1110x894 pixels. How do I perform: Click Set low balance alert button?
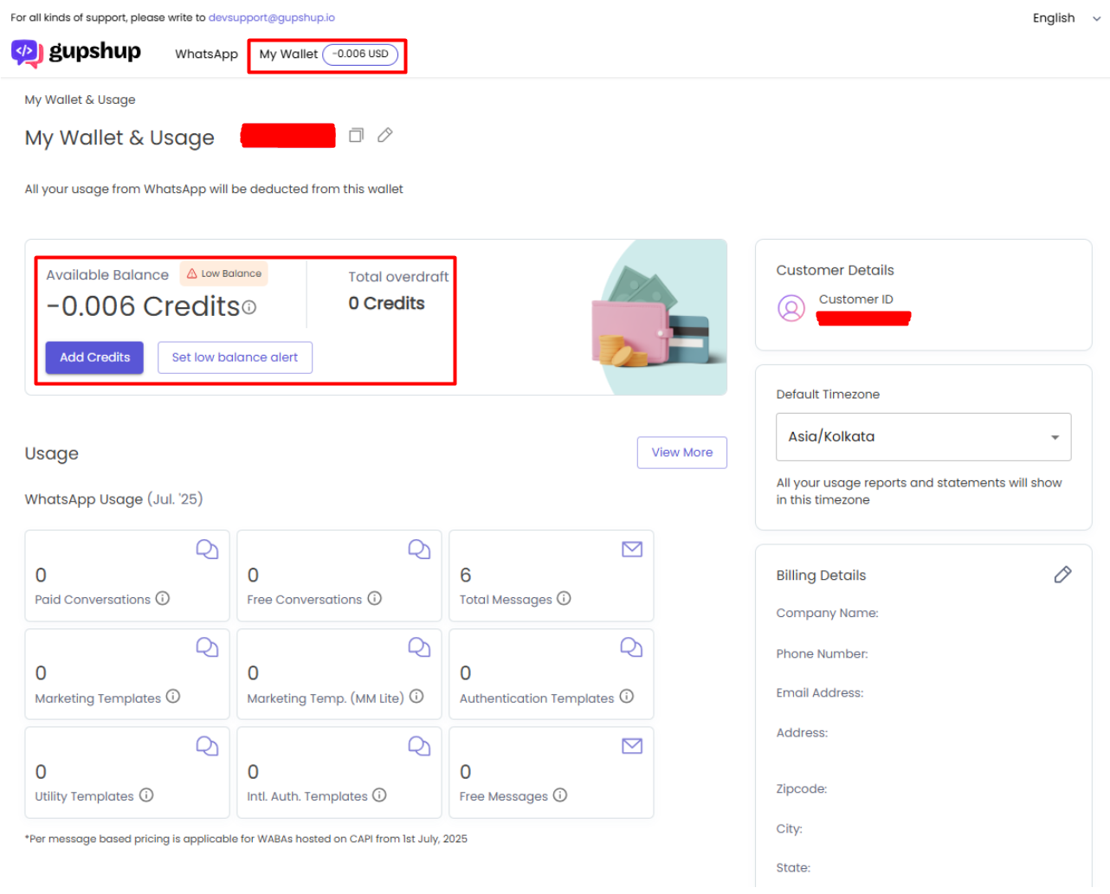(x=235, y=357)
